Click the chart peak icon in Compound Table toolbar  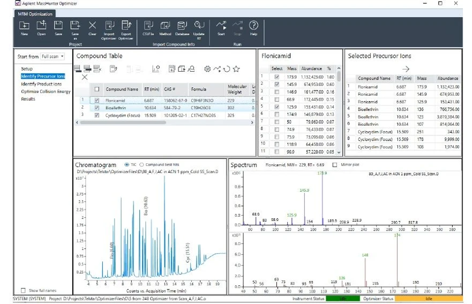[x=156, y=69]
